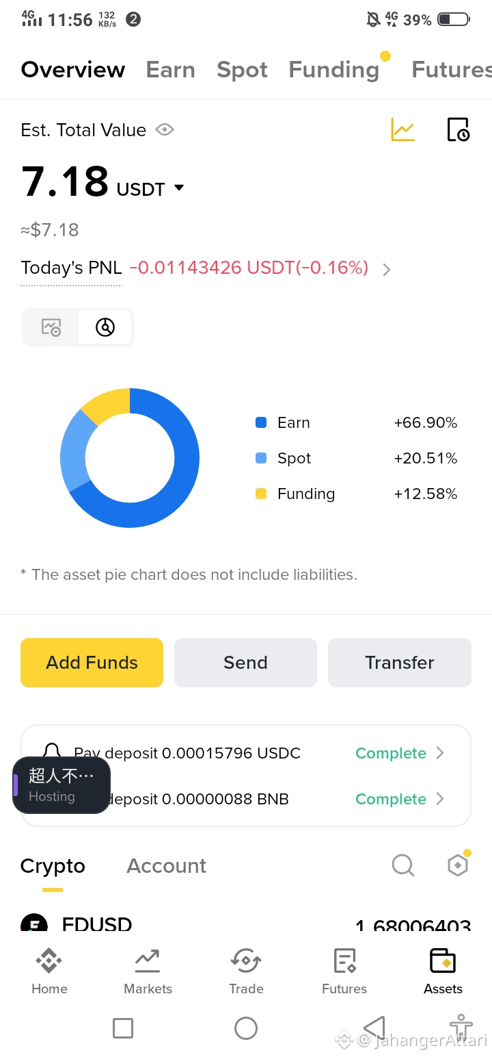
Task: Go to Home in bottom navigation
Action: (x=49, y=971)
